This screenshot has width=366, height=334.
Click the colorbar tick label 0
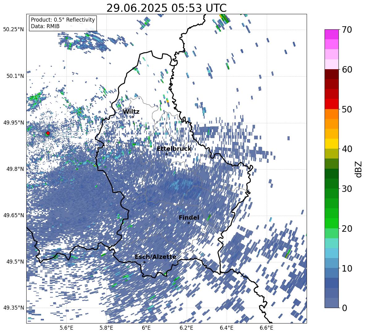344,308
